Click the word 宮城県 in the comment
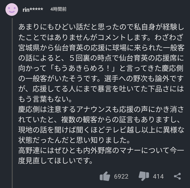This screenshot has height=188, width=190. [x=29, y=48]
